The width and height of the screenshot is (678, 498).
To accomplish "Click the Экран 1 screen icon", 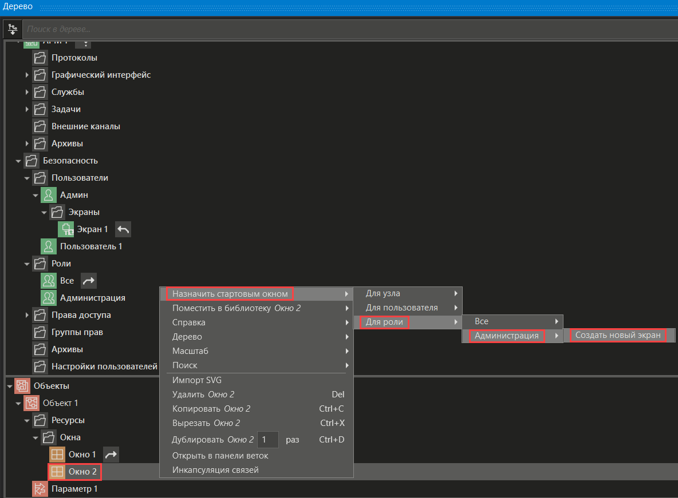I will pyautogui.click(x=66, y=229).
